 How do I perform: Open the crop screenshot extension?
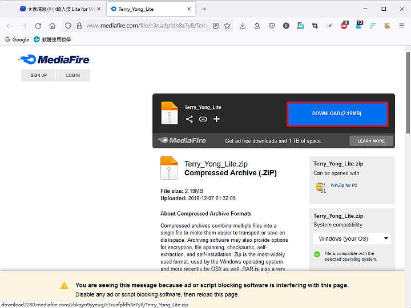(x=315, y=26)
